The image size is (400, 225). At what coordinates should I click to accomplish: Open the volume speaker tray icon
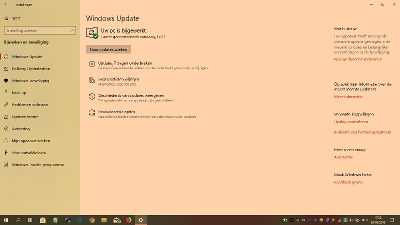click(351, 220)
